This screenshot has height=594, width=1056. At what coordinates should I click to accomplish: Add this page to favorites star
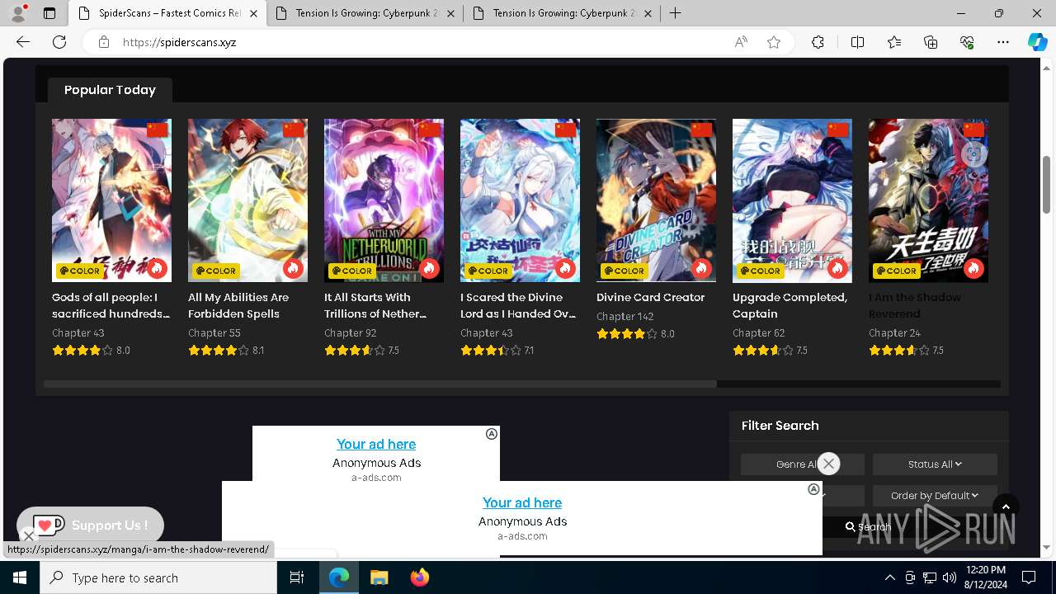(x=774, y=42)
